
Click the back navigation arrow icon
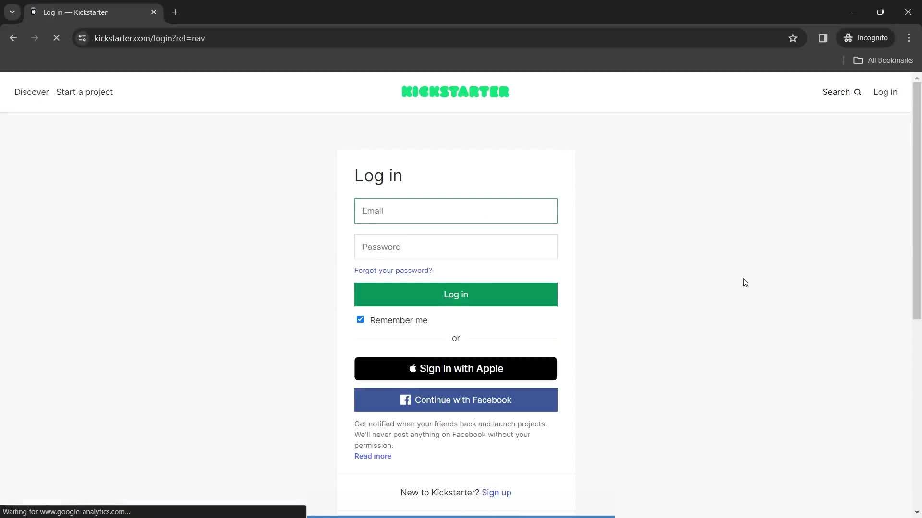coord(13,38)
